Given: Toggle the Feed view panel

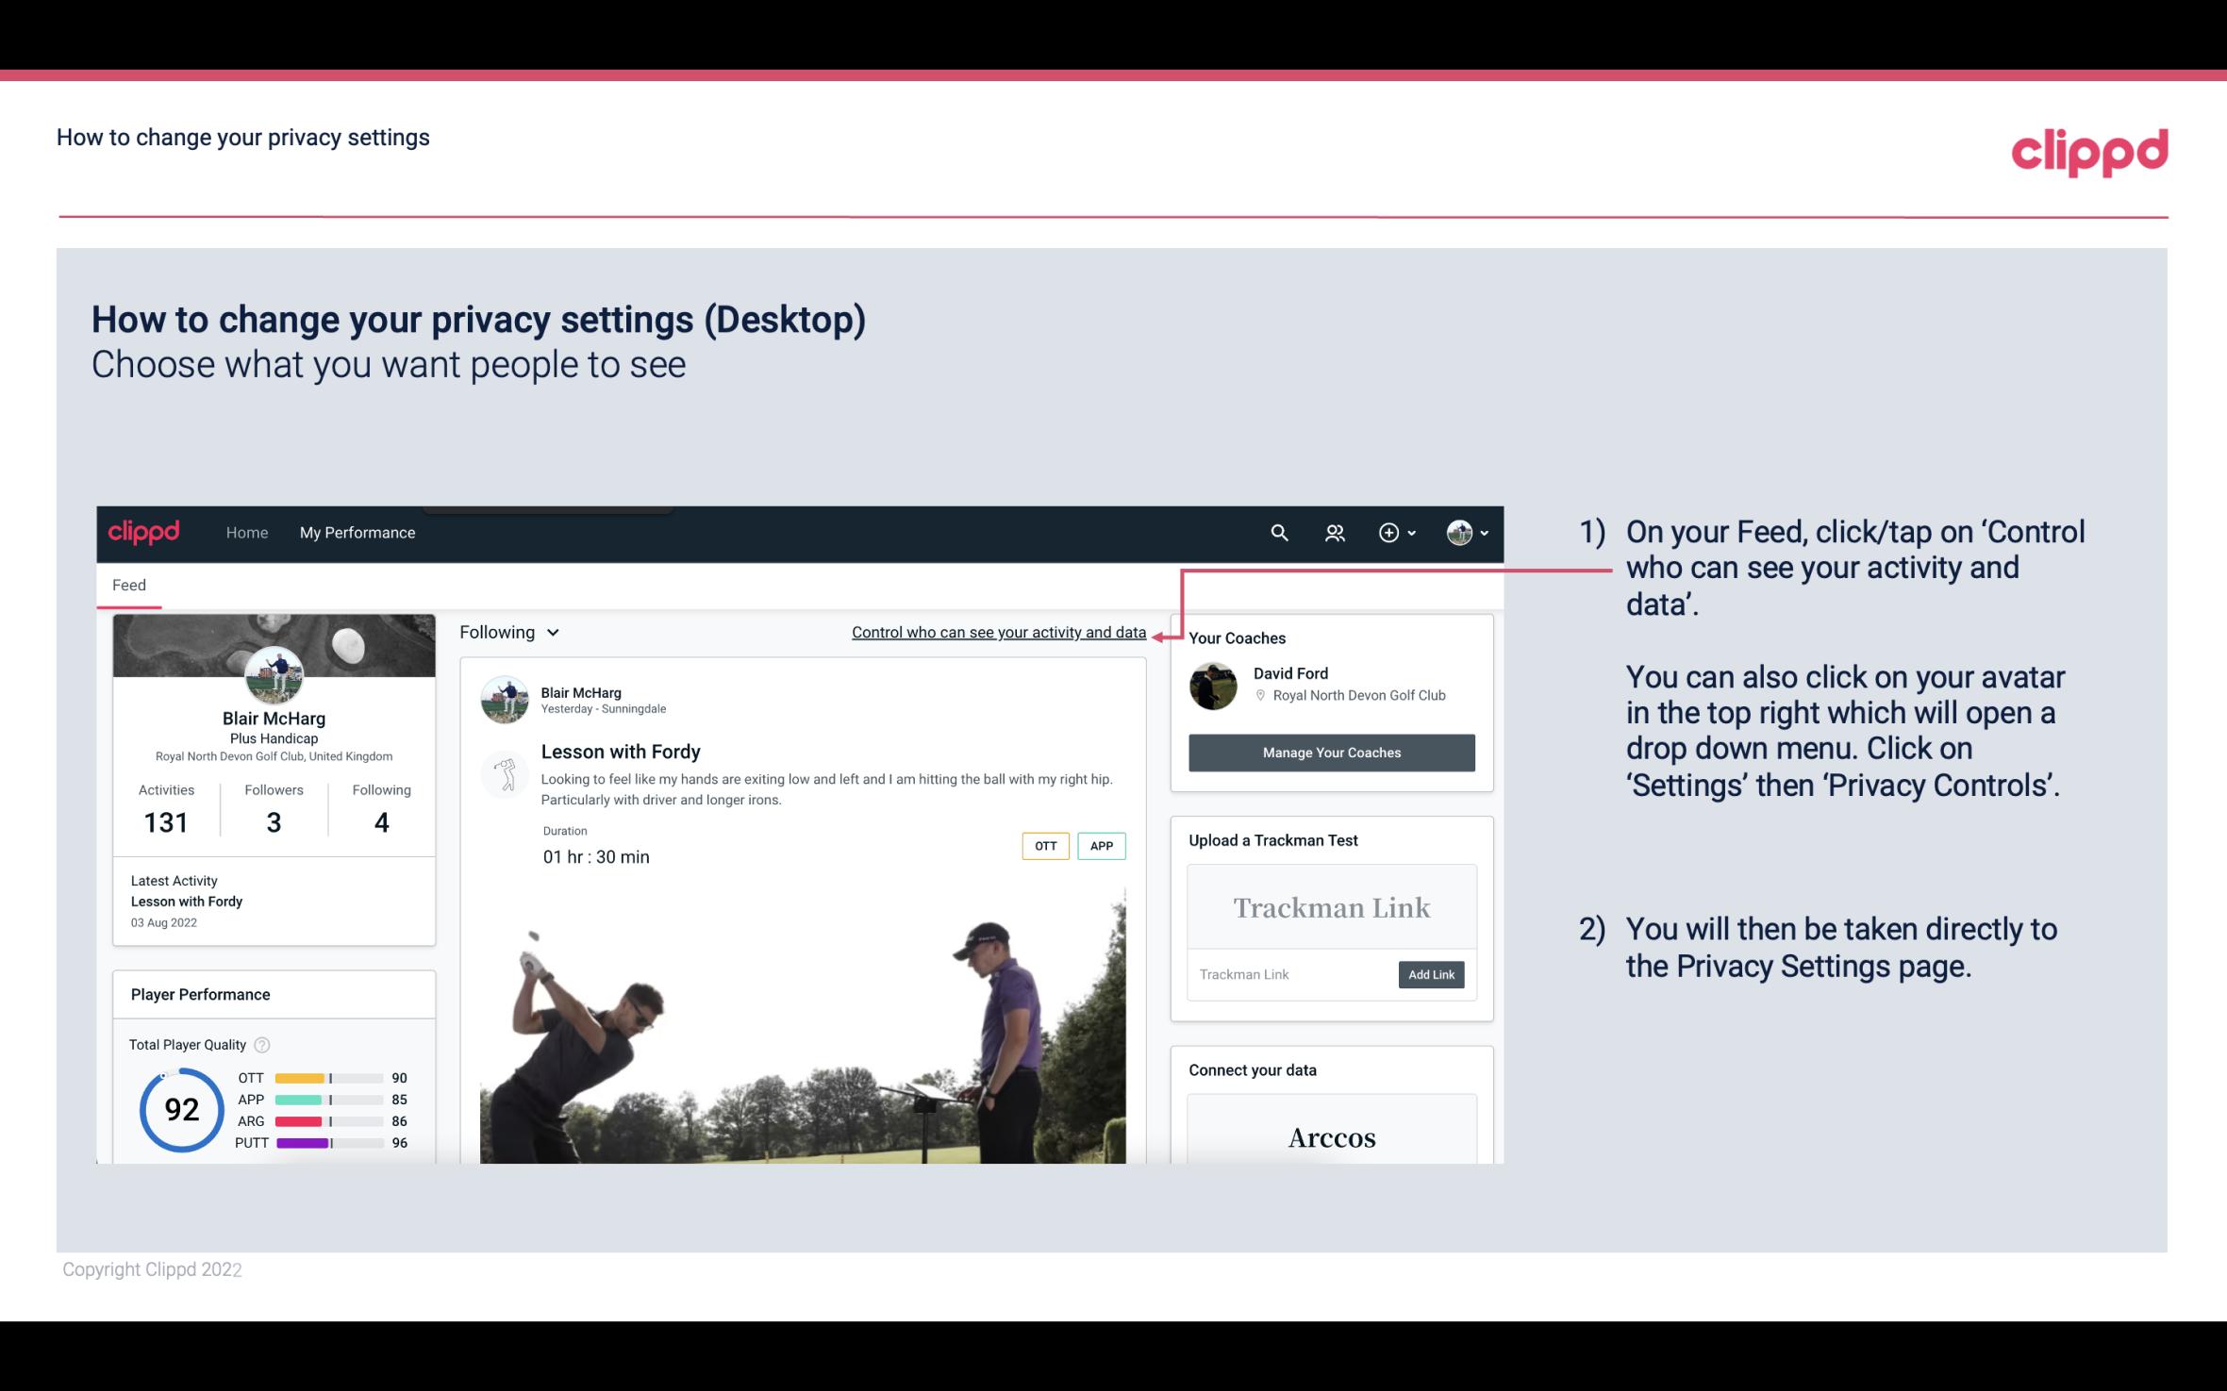Looking at the screenshot, I should pos(128,585).
